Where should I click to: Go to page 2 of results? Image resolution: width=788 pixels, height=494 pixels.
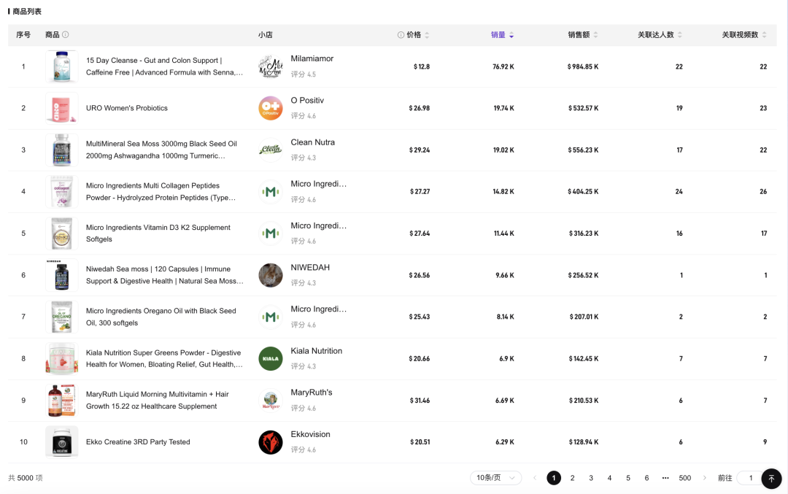573,478
